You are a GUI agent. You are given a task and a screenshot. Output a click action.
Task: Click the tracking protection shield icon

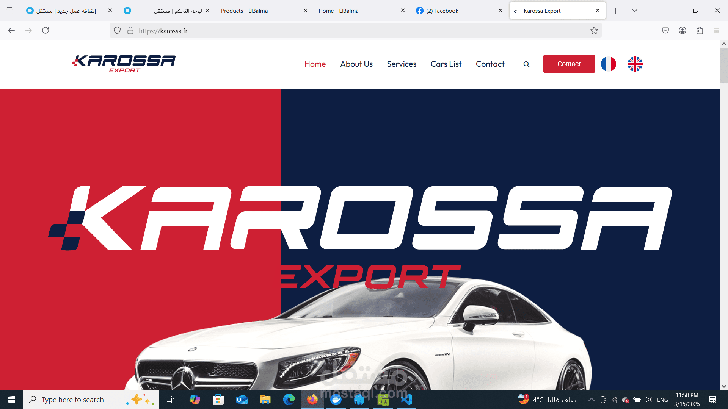click(117, 31)
